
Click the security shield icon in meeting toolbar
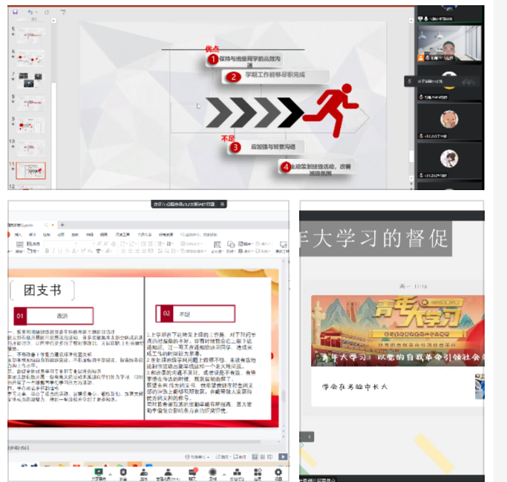[122, 471]
